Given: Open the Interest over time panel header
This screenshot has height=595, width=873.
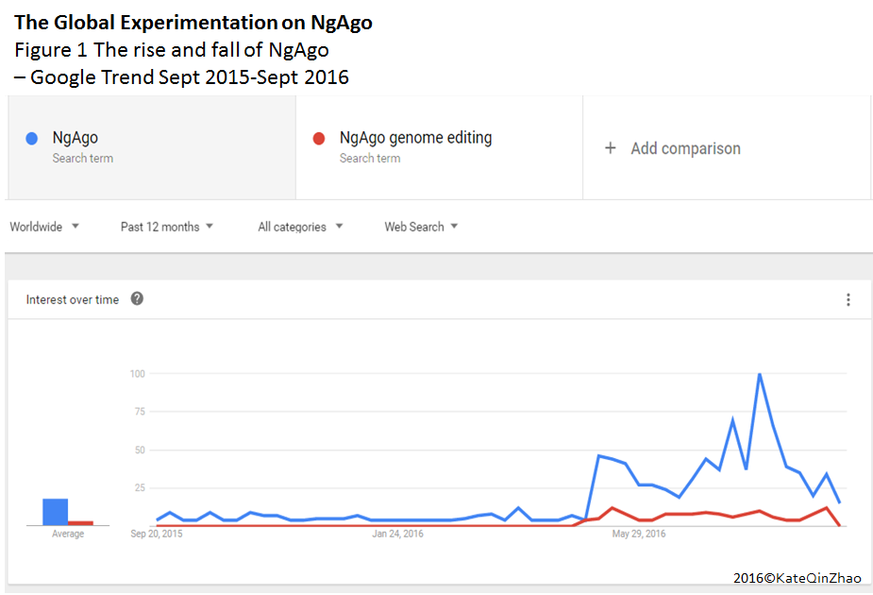Looking at the screenshot, I should pos(73,298).
